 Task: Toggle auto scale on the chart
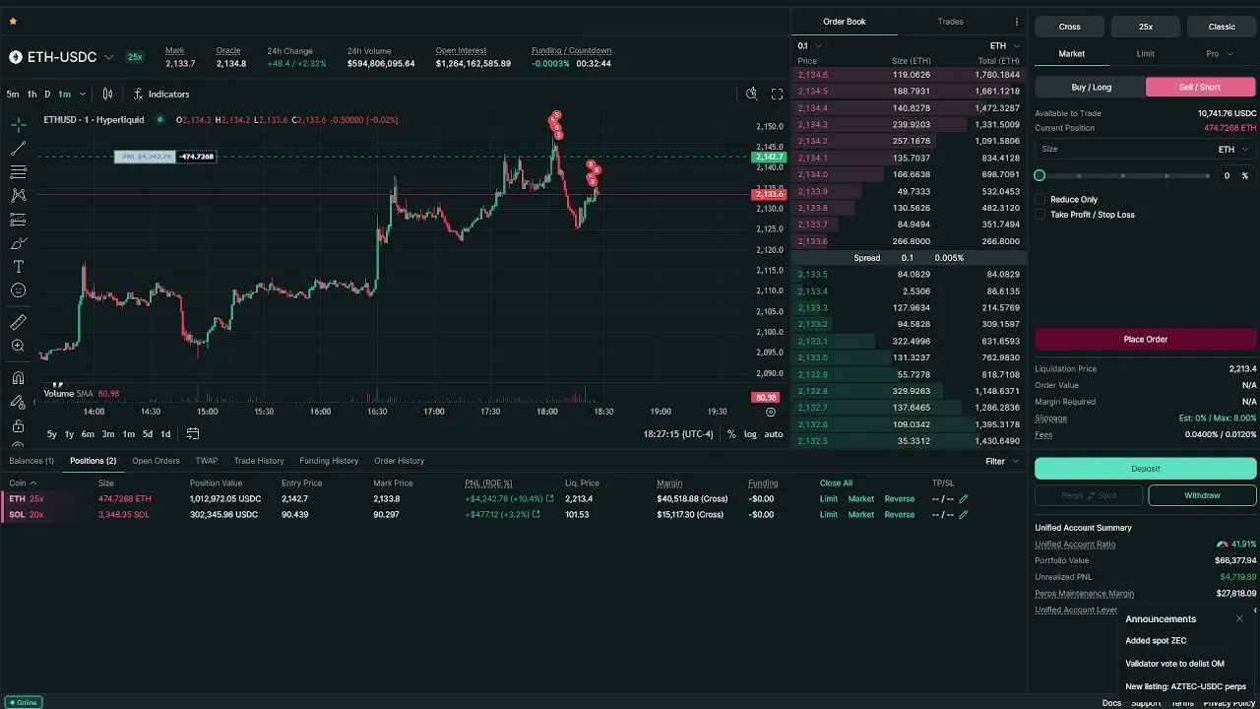(774, 434)
